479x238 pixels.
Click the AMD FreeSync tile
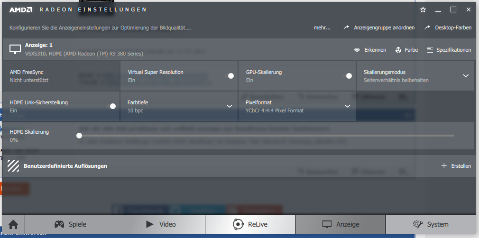point(61,76)
